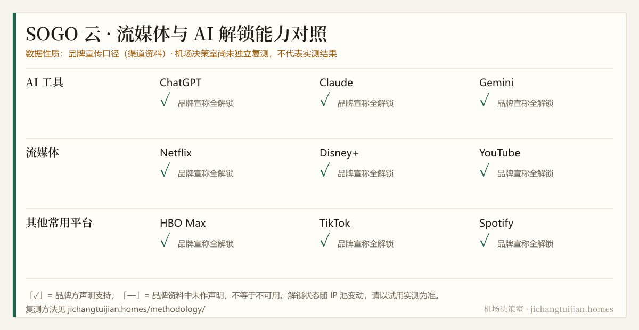Screen dimensions: 639x330
Task: Click the checkmark under HBO Max
Action: point(165,241)
